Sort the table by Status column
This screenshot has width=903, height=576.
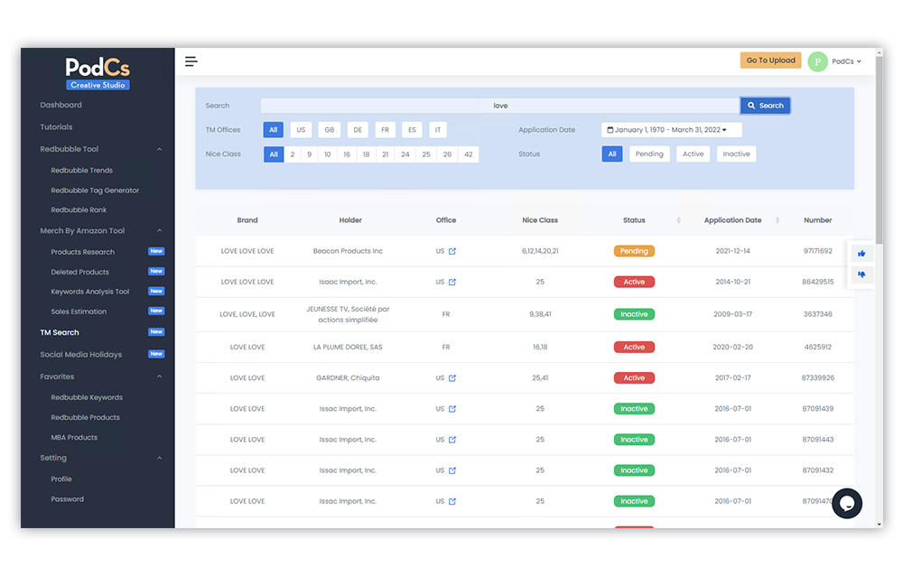pos(678,220)
